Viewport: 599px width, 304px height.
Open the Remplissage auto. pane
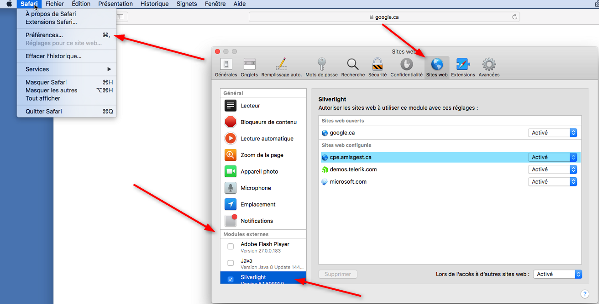[281, 68]
